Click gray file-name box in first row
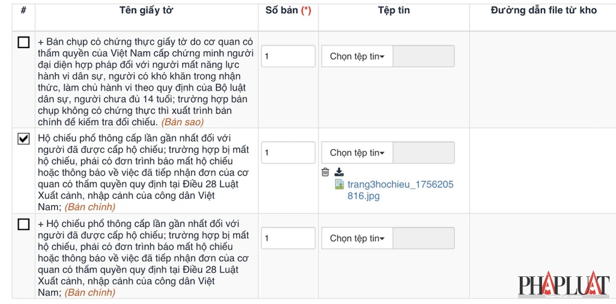This screenshot has width=616, height=304. pos(423,56)
